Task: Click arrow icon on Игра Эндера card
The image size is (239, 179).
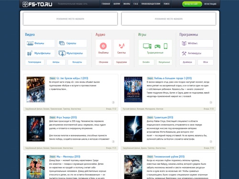Action: point(113,141)
